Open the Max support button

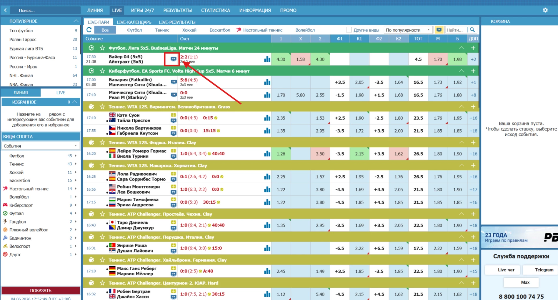(x=521, y=282)
